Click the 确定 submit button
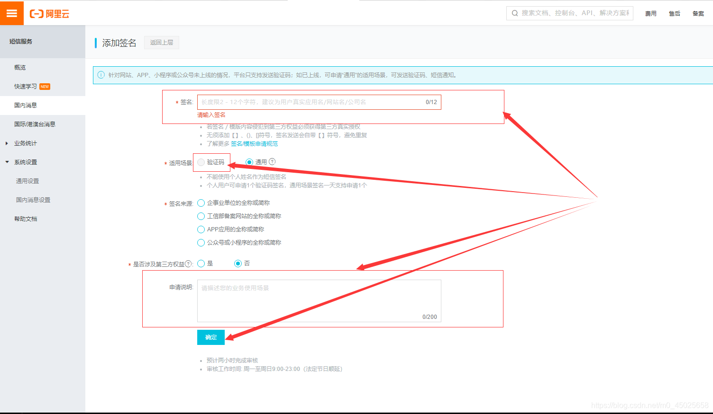 point(211,337)
